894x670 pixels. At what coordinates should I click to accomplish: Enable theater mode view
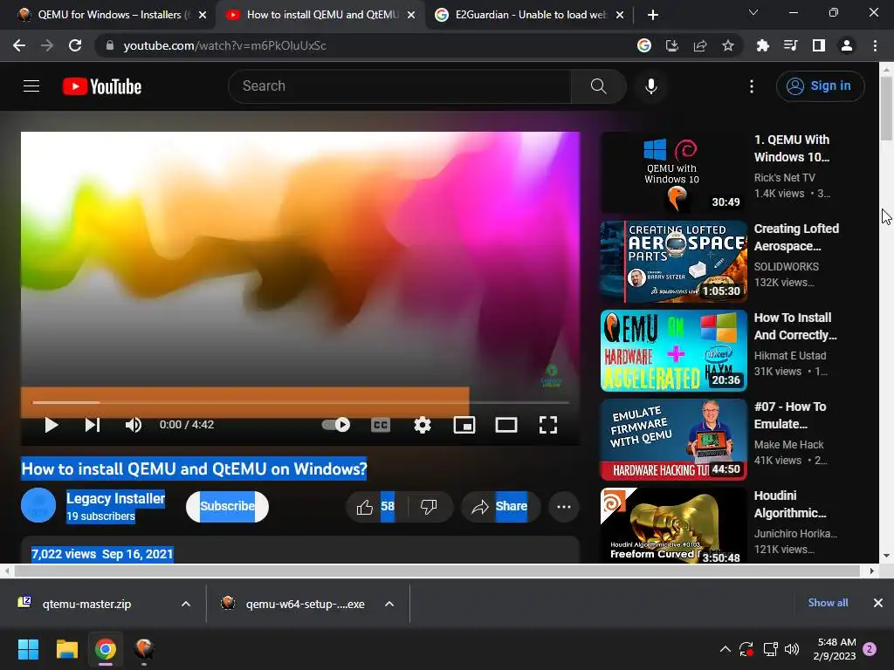click(506, 425)
